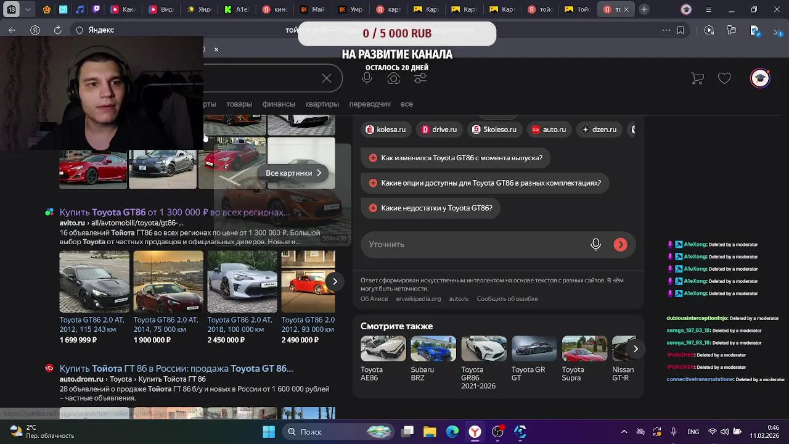The image size is (789, 444).
Task: Select the переводчик search tab
Action: (x=370, y=104)
